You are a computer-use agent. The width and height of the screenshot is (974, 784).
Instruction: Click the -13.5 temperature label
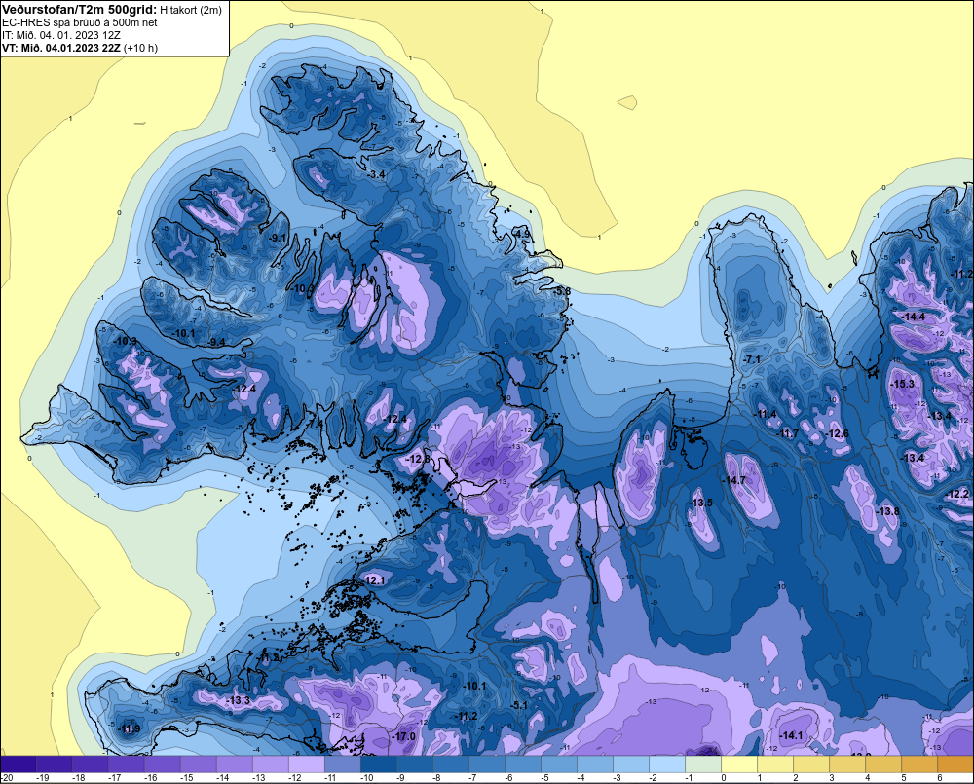pos(700,503)
